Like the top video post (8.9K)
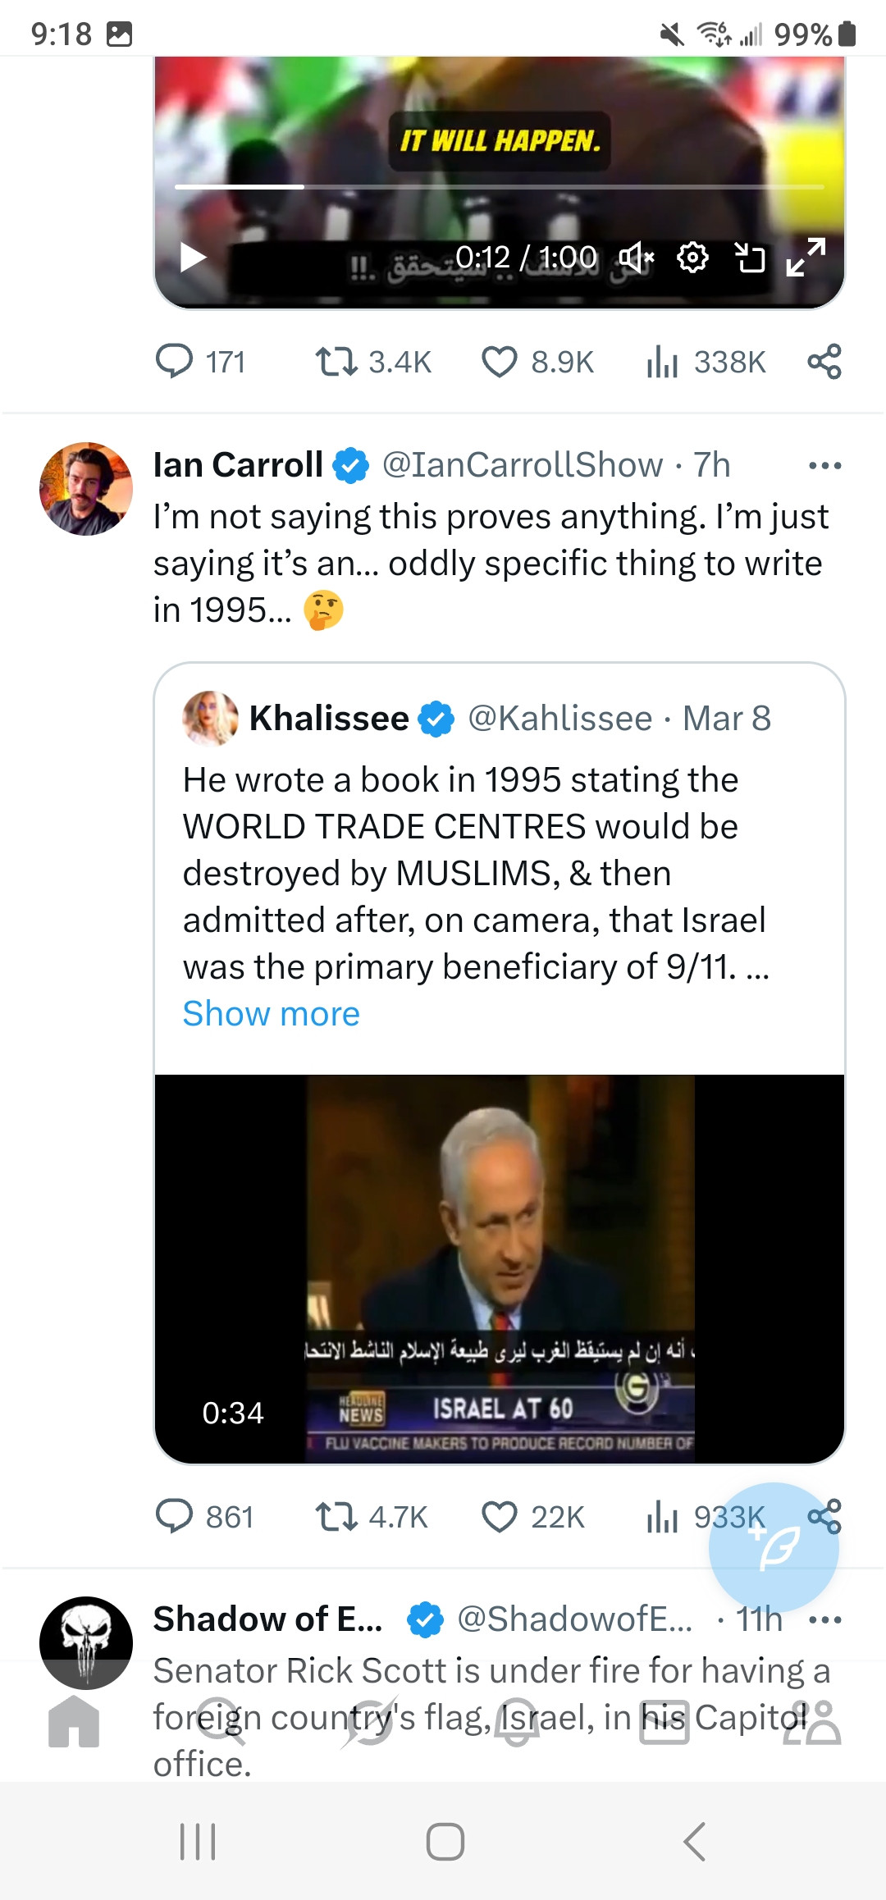Viewport: 886px width, 1900px height. (x=499, y=362)
